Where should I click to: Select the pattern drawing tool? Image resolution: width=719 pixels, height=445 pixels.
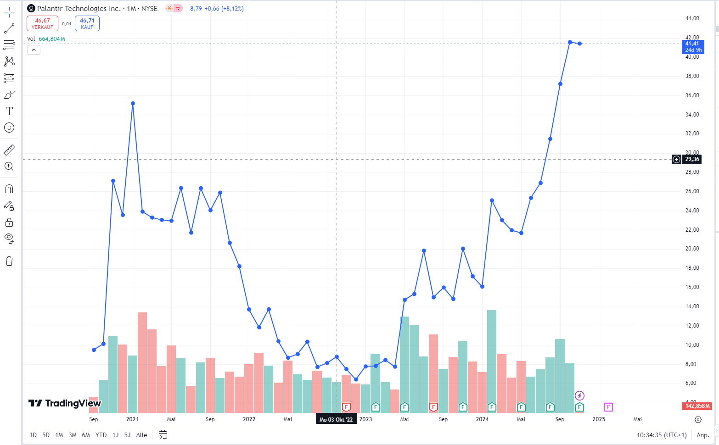(x=9, y=61)
